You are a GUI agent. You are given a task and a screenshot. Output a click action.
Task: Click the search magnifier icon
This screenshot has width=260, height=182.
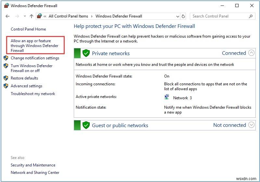251,16
